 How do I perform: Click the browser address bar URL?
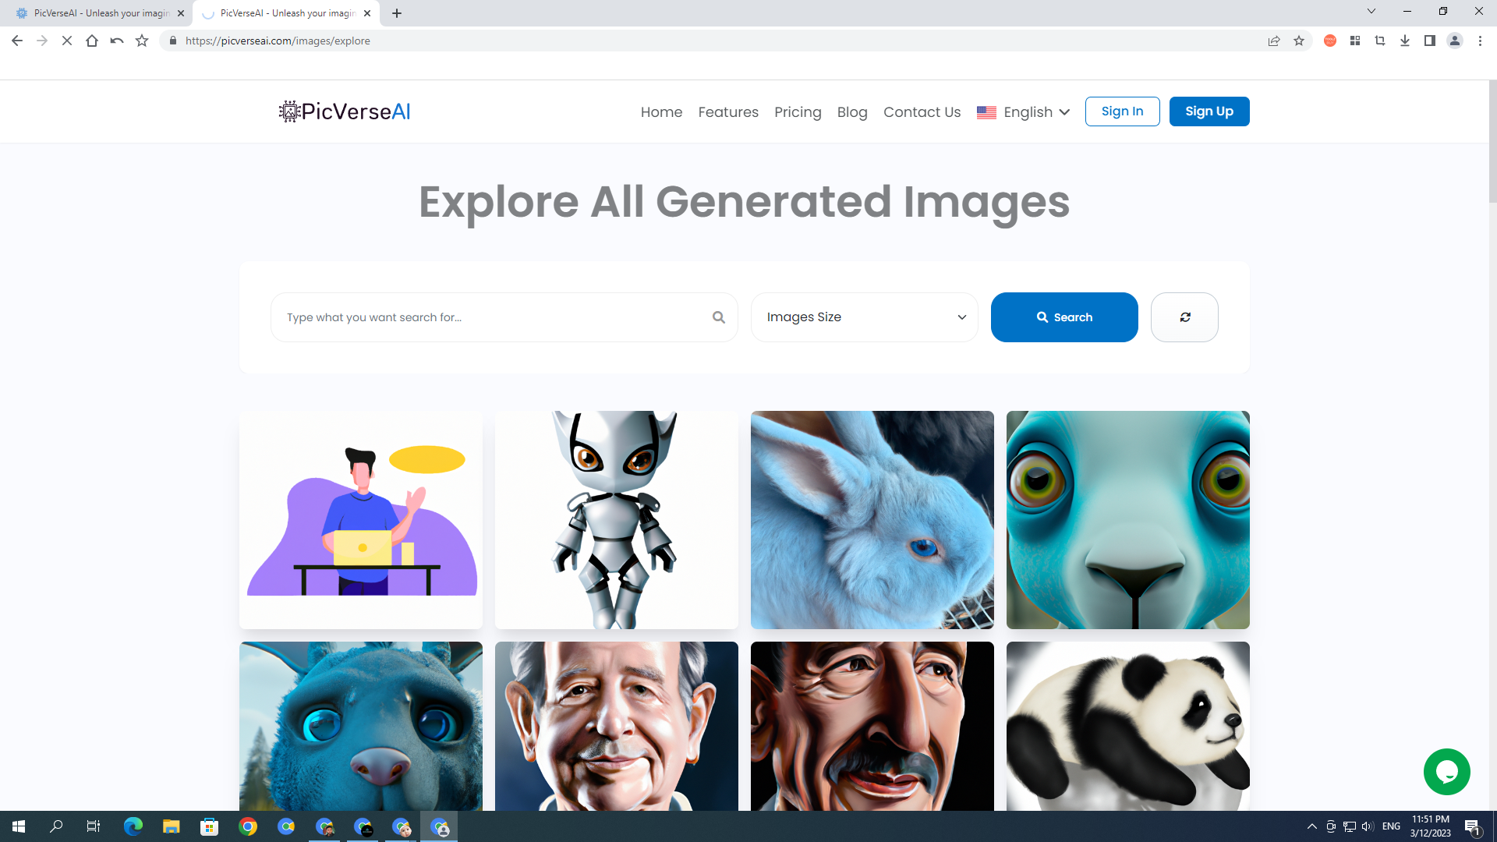[278, 41]
